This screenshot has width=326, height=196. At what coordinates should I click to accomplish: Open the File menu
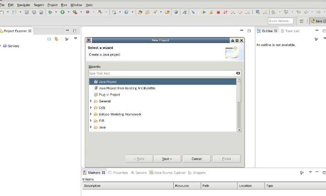2,5
